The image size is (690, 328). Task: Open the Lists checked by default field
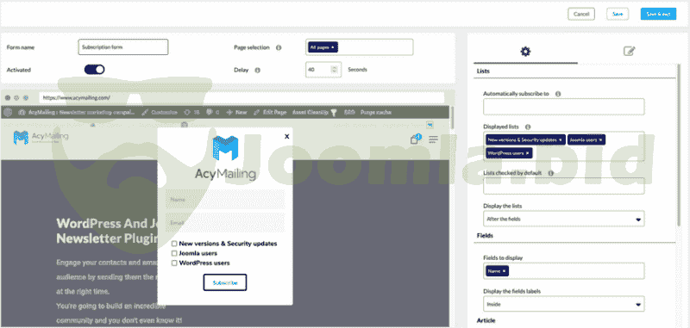(x=564, y=186)
